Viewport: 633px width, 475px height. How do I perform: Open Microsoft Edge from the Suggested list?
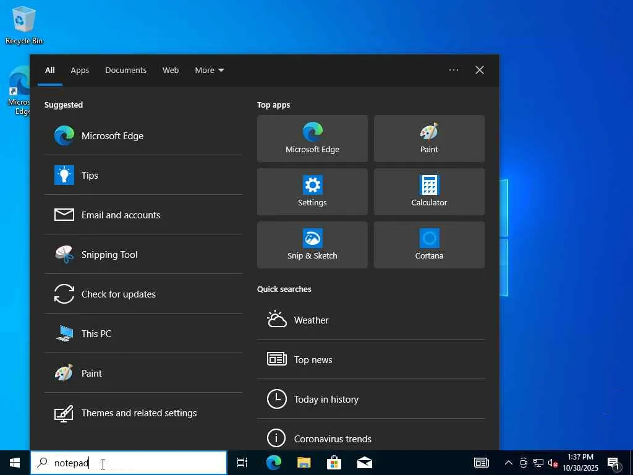[x=143, y=135]
